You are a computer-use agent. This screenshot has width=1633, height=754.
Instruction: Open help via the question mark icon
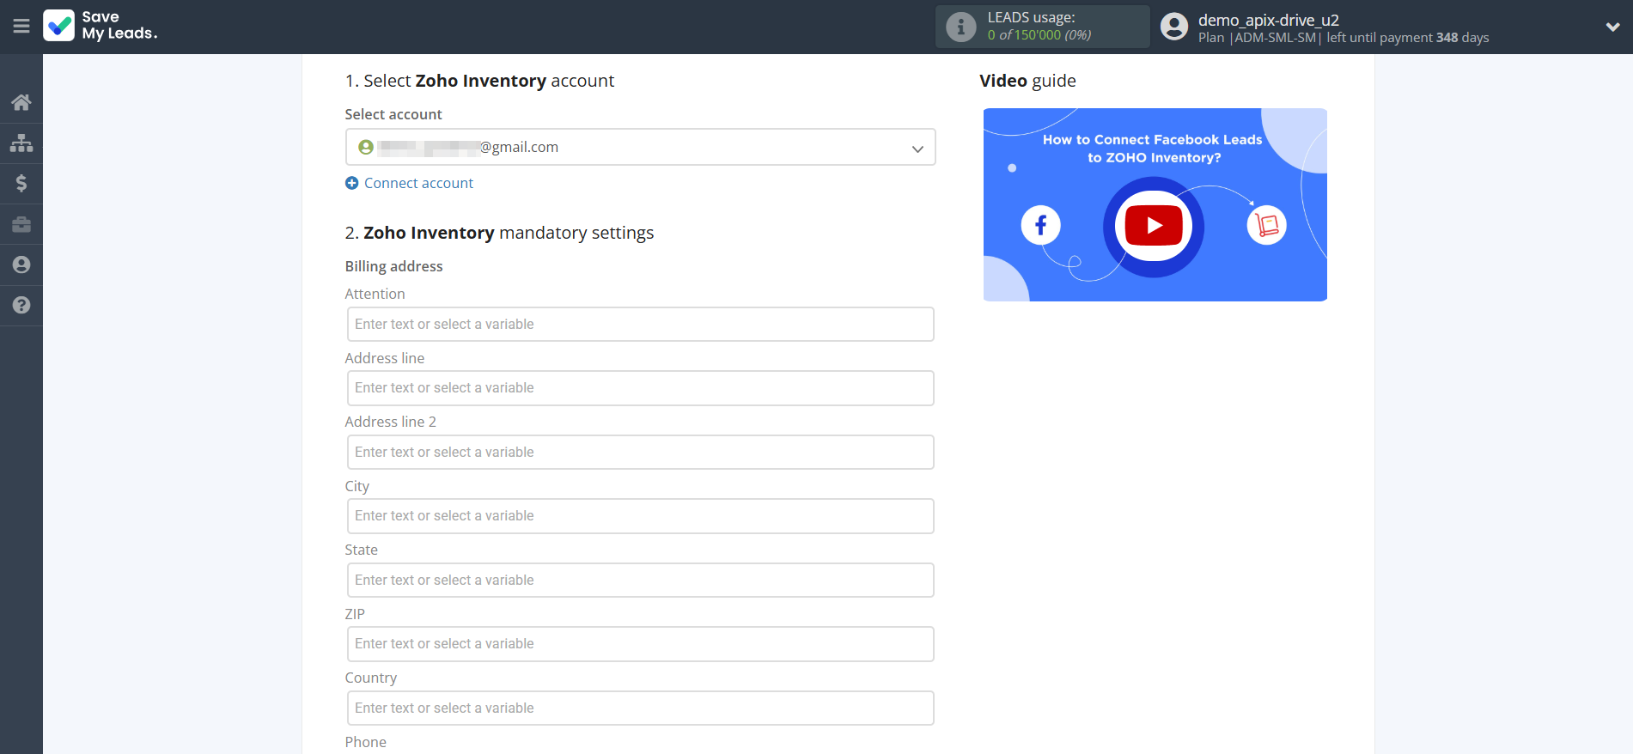coord(21,305)
